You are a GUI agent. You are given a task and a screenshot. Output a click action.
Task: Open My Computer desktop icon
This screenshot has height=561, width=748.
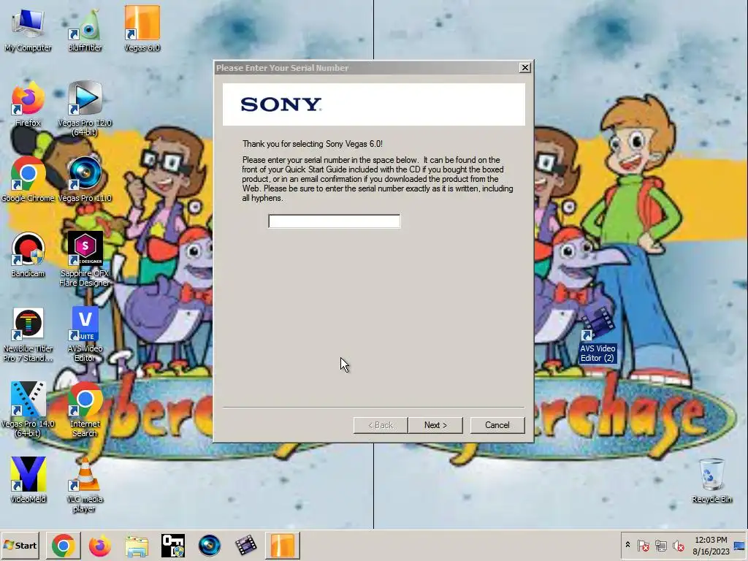click(28, 28)
